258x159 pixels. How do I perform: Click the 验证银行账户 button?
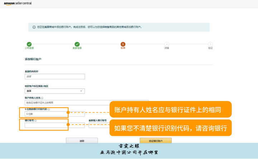point(156,141)
